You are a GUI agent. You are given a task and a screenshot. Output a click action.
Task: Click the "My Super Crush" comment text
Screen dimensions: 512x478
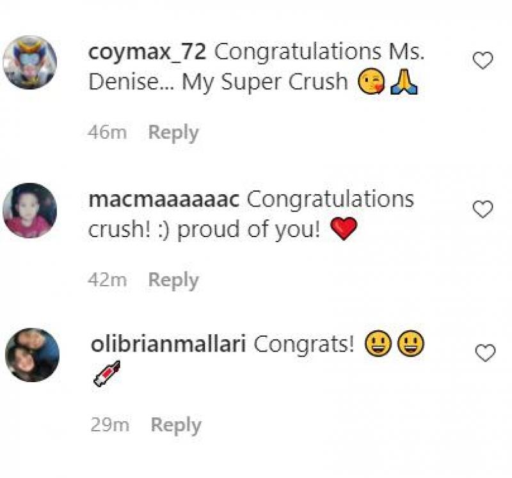click(x=264, y=83)
